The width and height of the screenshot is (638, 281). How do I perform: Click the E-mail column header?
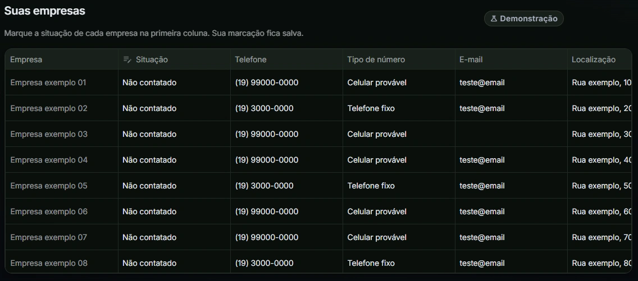pos(471,59)
